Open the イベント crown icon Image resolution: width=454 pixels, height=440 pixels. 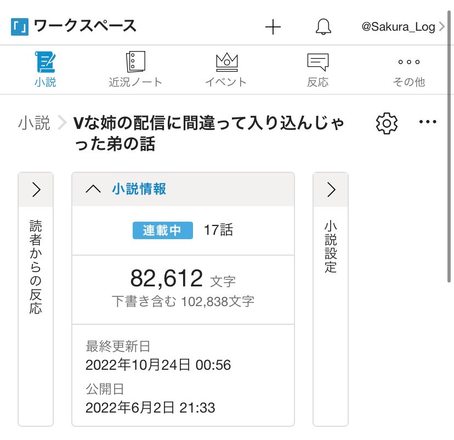[x=226, y=63]
